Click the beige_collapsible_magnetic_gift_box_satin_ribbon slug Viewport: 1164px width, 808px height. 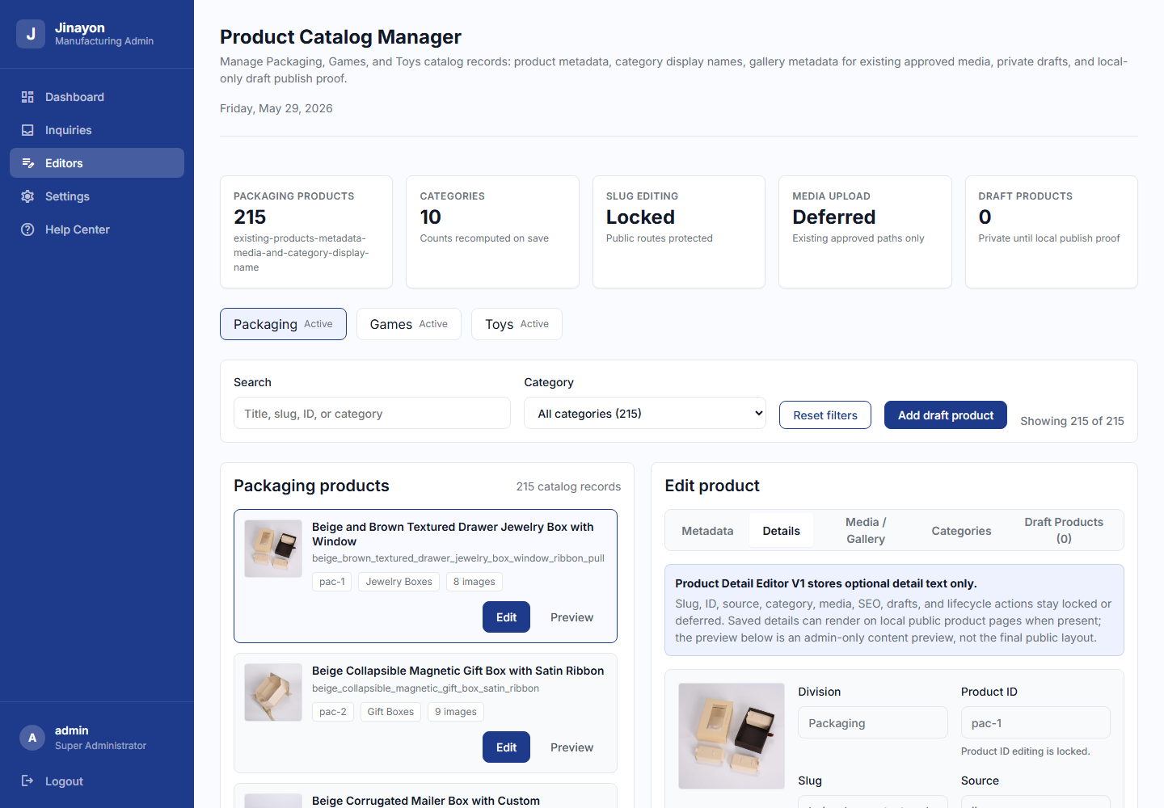[x=425, y=688]
